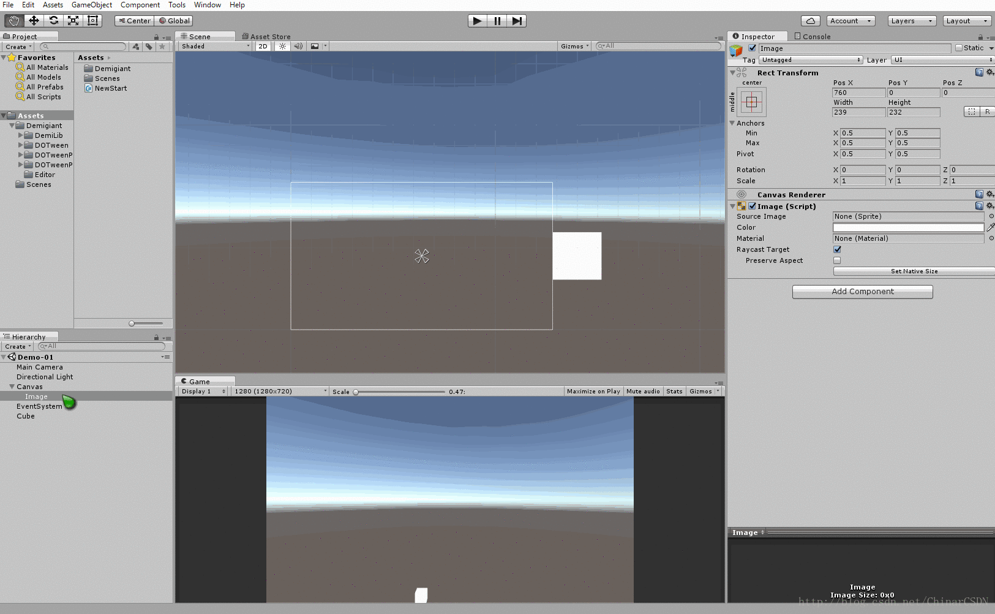This screenshot has height=614, width=995.
Task: Switch to the Console tab
Action: click(813, 37)
